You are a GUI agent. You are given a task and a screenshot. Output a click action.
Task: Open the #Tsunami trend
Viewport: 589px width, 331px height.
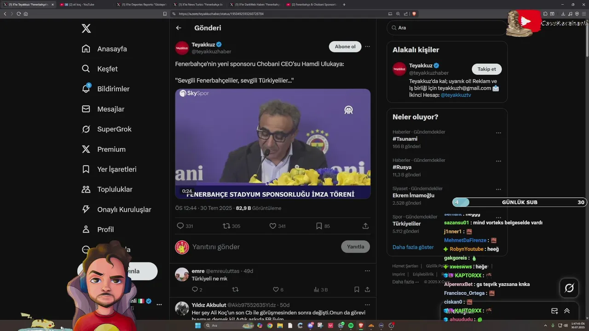(405, 139)
